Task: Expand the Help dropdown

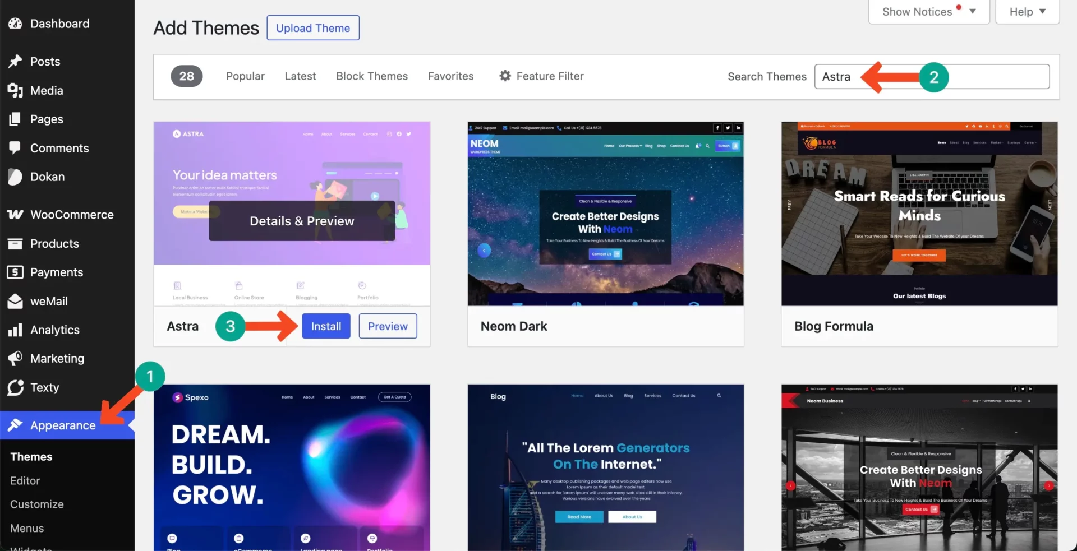Action: pyautogui.click(x=1027, y=11)
